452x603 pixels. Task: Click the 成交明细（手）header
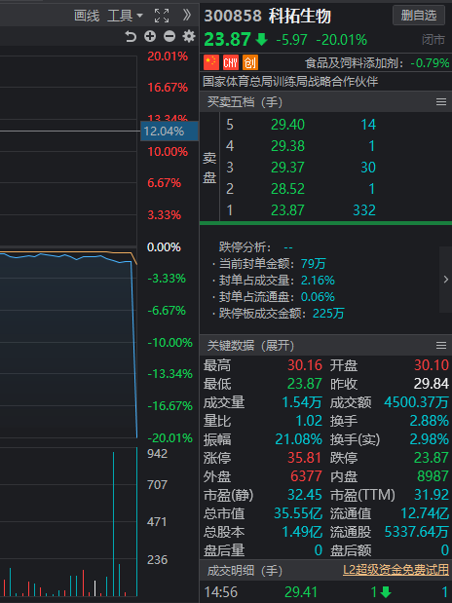coord(245,570)
